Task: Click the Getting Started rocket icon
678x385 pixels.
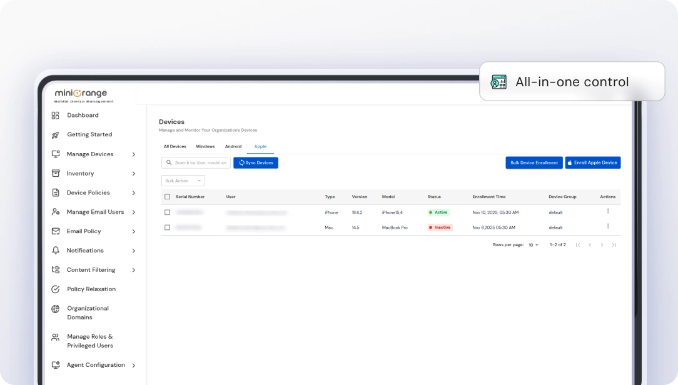Action: [55, 134]
